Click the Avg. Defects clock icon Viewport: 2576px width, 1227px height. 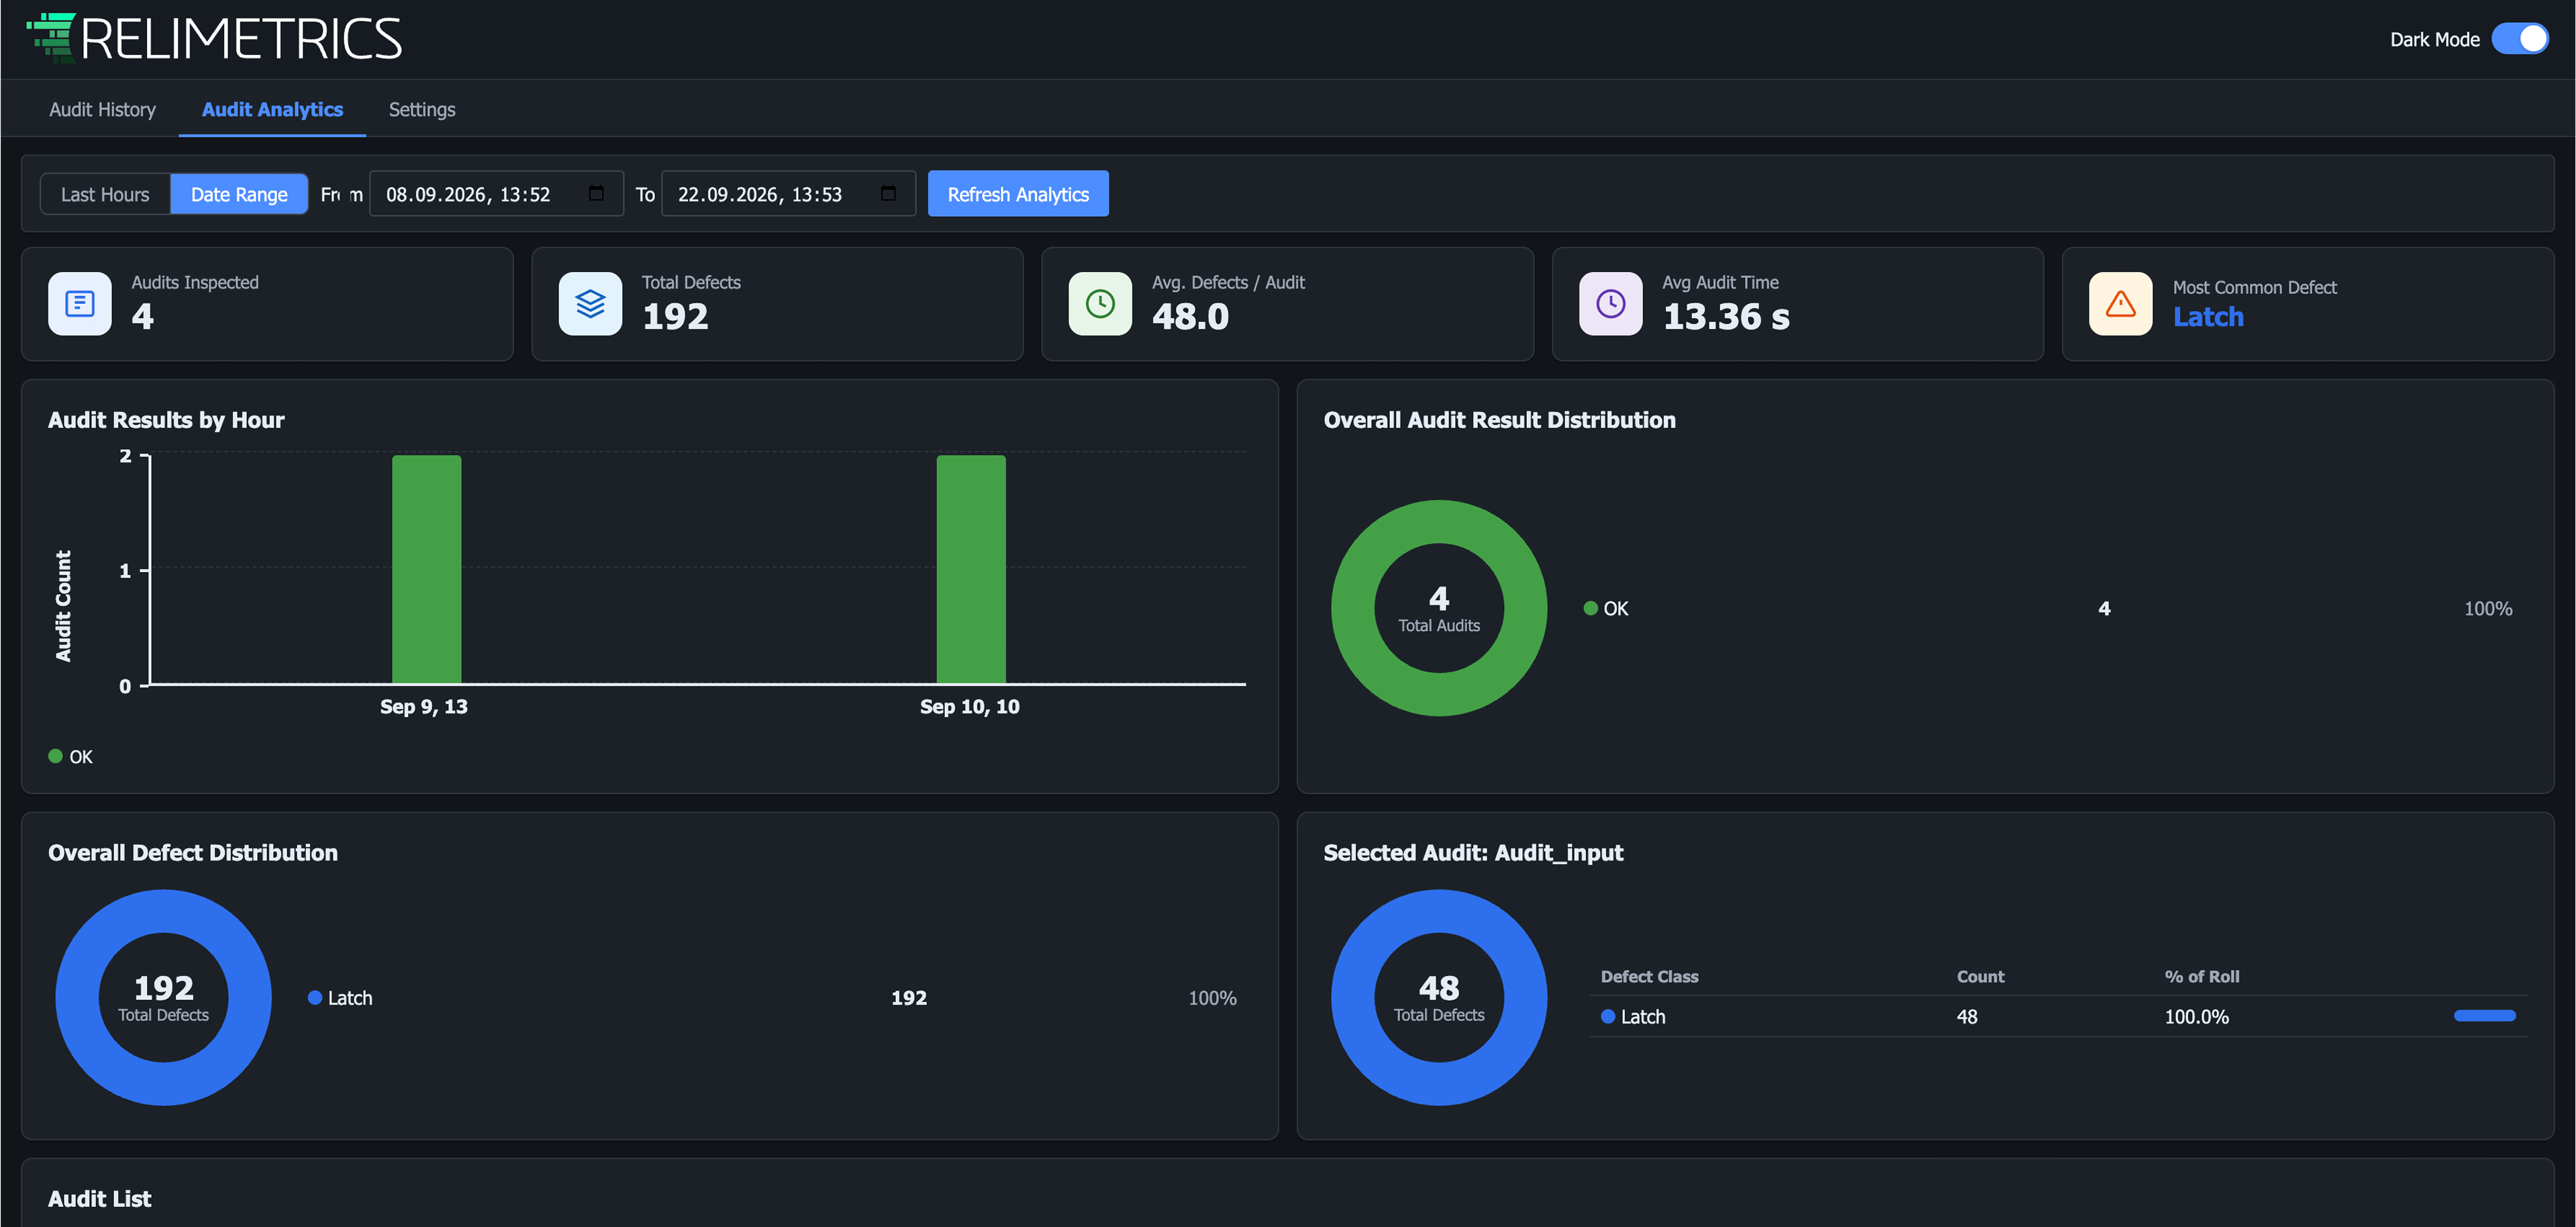coord(1100,304)
